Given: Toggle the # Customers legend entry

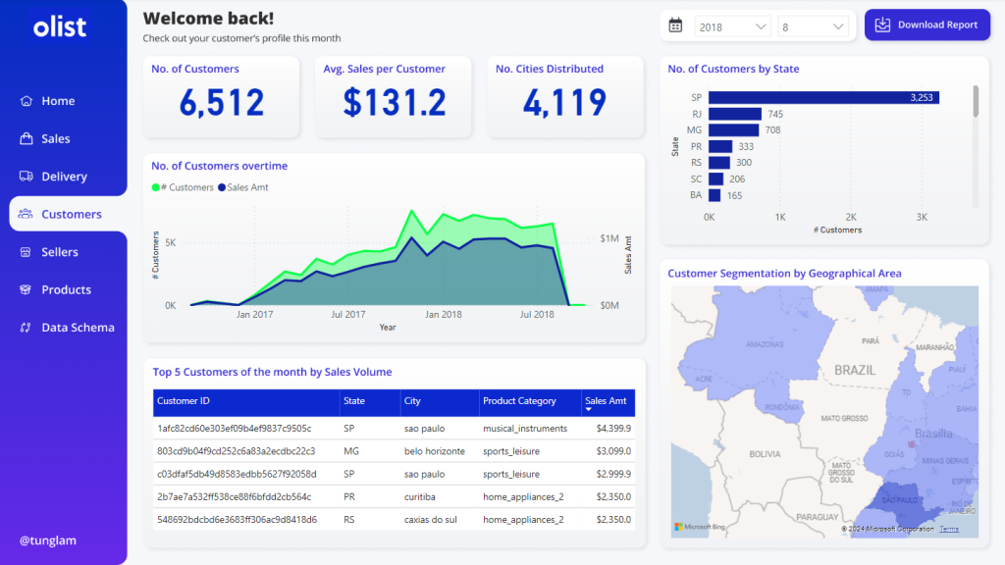Looking at the screenshot, I should click(183, 187).
